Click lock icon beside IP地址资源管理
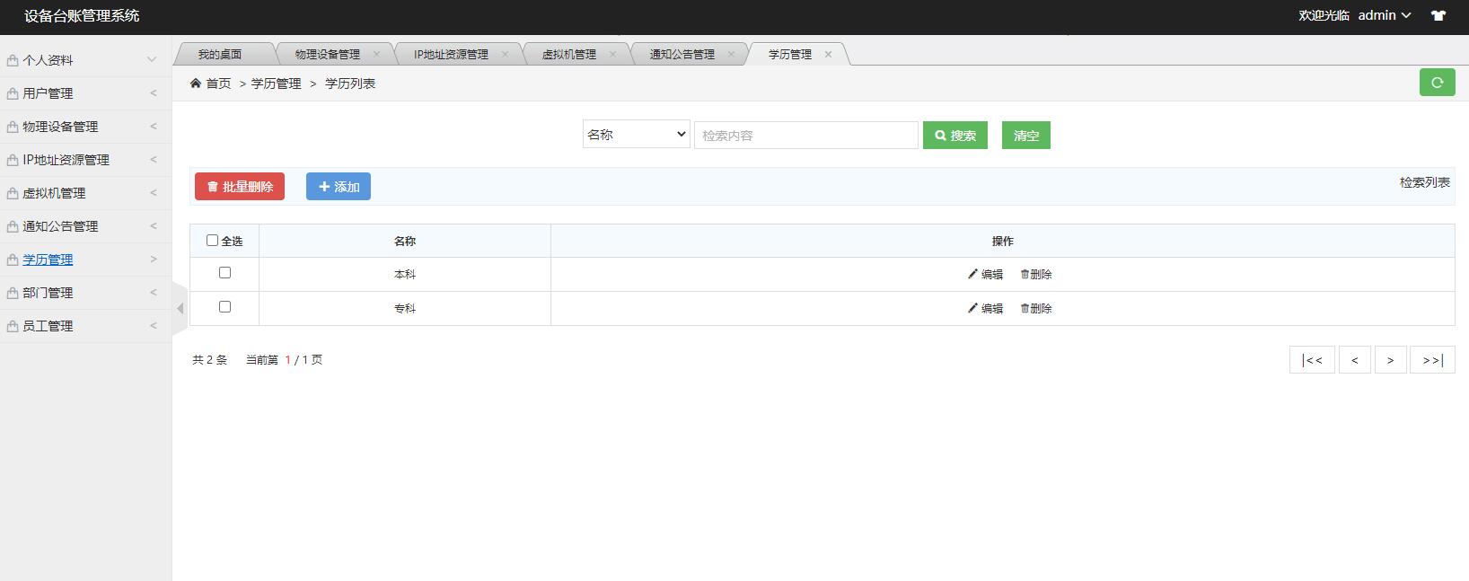This screenshot has height=581, width=1469. 13,160
